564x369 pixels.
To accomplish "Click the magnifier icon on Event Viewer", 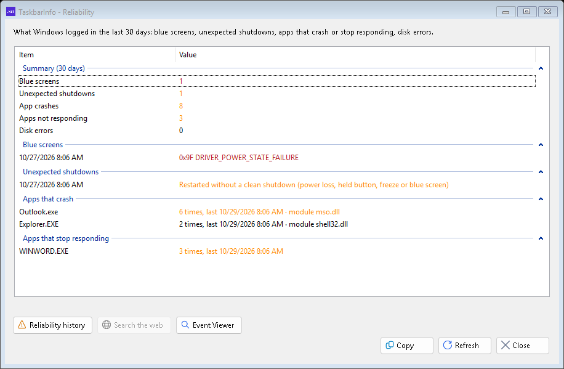I will 185,325.
